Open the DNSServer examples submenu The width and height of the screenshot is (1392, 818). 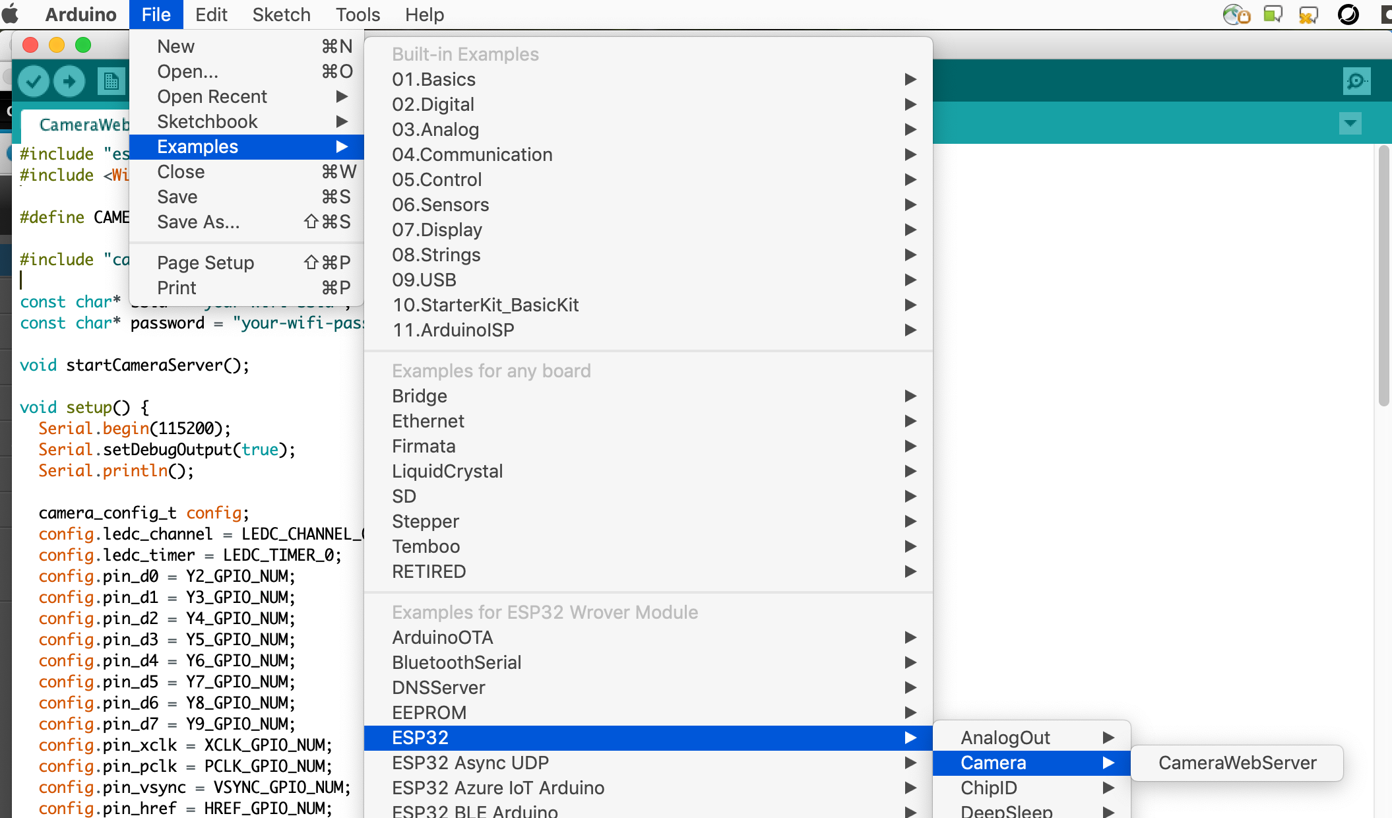point(649,687)
